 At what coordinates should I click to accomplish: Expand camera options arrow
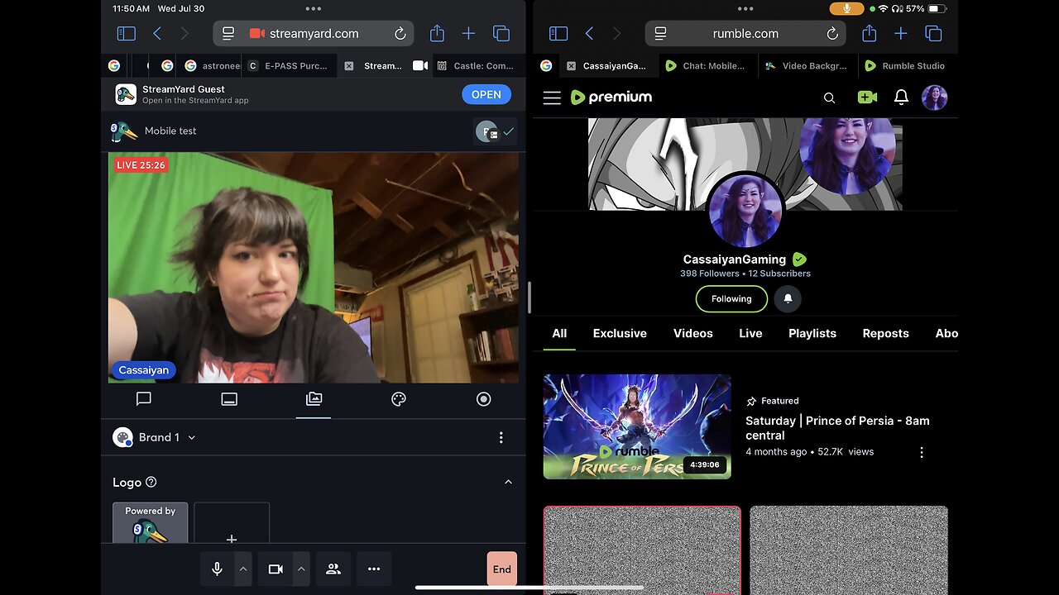(301, 569)
